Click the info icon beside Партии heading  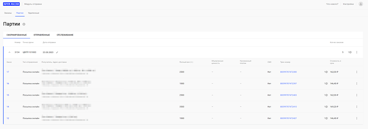tap(24, 24)
